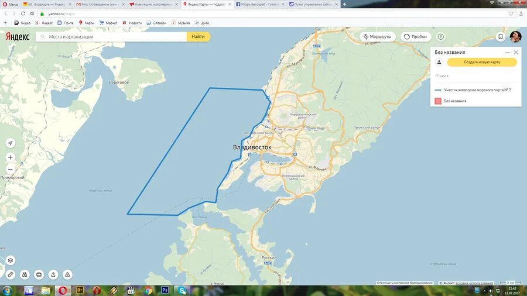This screenshot has width=527, height=296.
Task: Click the pink polygon color swatch
Action: pyautogui.click(x=438, y=101)
